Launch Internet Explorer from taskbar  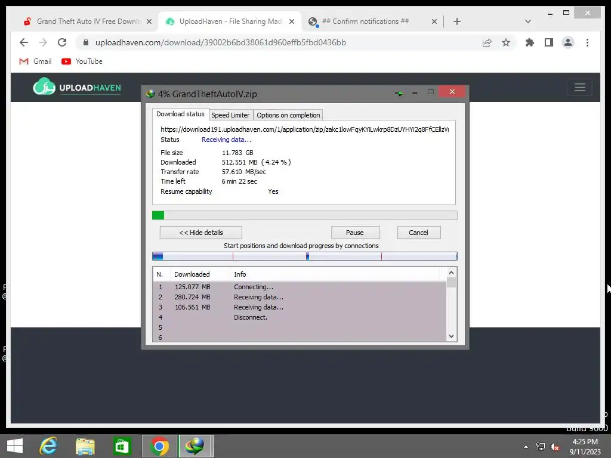point(48,446)
